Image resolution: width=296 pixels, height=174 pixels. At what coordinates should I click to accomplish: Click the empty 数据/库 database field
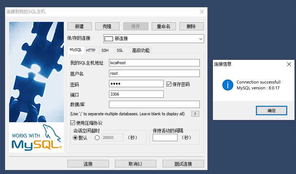[x=154, y=104]
